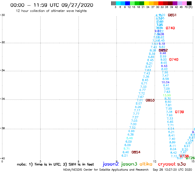The height and width of the screenshot is (172, 195).
Task: Click the 9.00 wave height value
Action: tap(163, 60)
